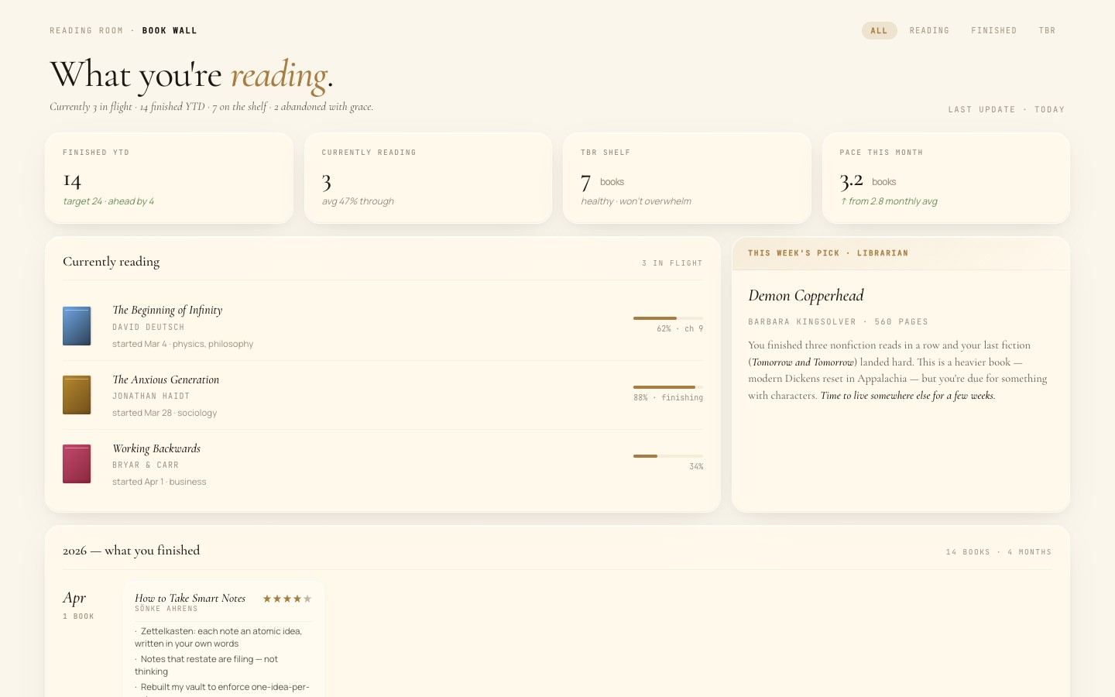Click the 'healthy · won't overwhelm' text
1115x697 pixels.
636,201
